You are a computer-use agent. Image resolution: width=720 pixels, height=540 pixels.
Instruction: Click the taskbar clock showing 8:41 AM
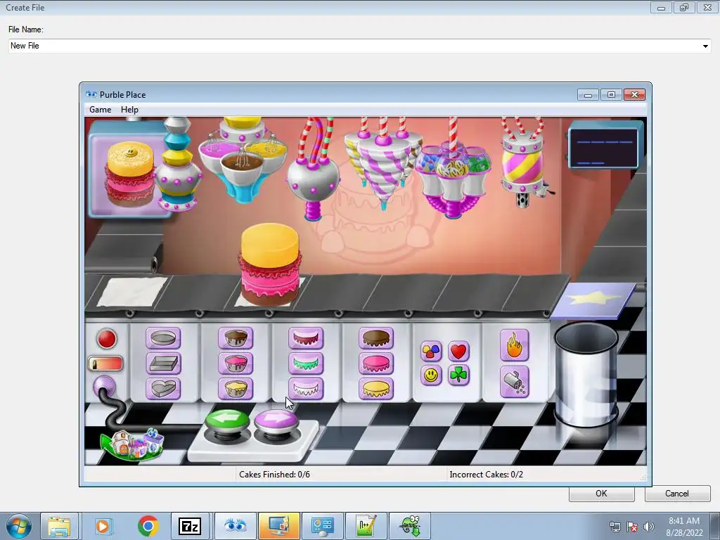(684, 527)
